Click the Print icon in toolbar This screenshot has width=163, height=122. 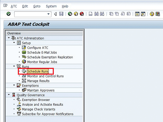pyautogui.click(x=90, y=14)
